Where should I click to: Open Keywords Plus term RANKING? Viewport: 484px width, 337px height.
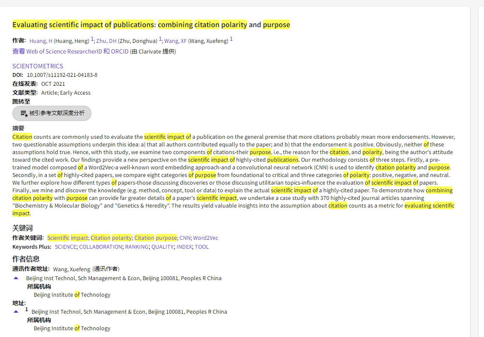pos(137,247)
